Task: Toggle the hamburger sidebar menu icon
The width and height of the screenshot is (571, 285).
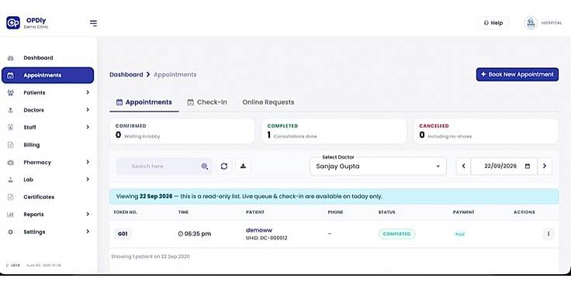Action: [x=93, y=23]
